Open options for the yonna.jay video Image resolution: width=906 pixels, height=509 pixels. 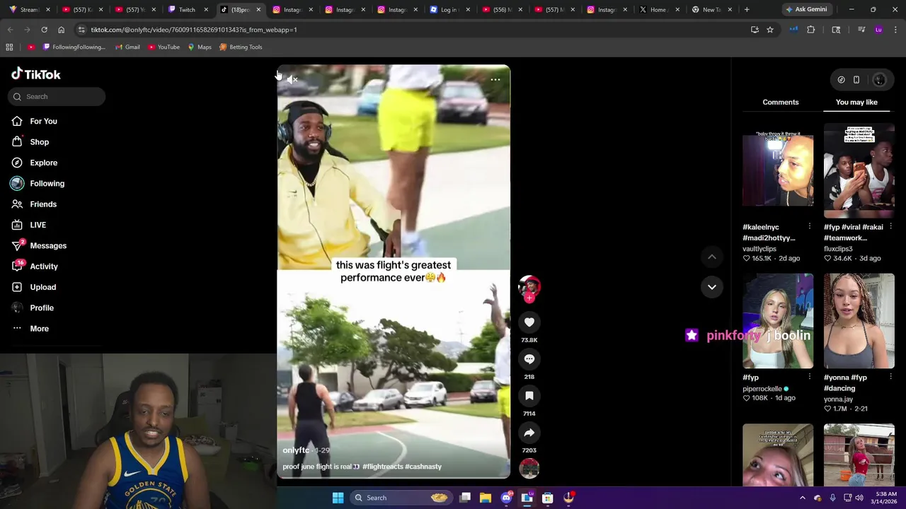tap(890, 378)
